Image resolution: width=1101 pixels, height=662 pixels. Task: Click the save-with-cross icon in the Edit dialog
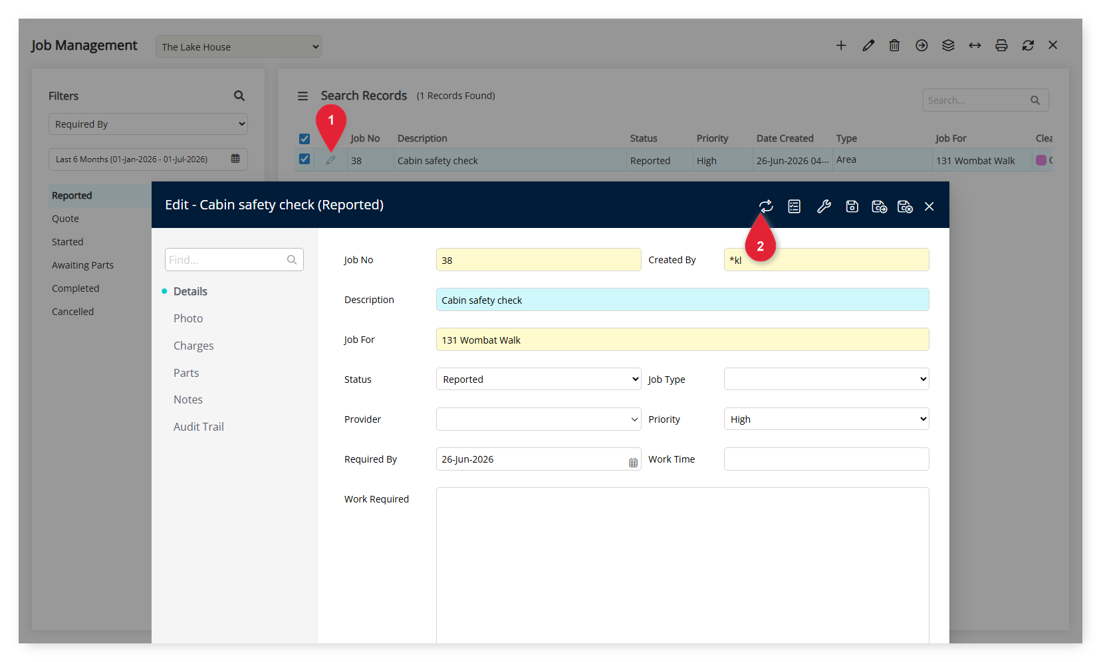905,207
